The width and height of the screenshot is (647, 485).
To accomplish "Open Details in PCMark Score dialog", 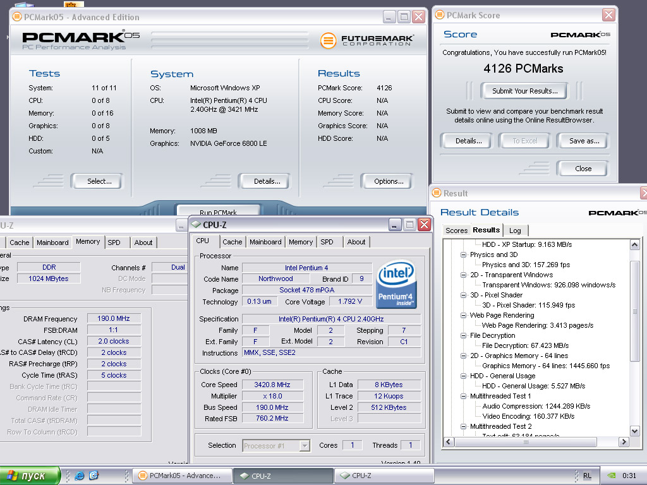I will [467, 141].
